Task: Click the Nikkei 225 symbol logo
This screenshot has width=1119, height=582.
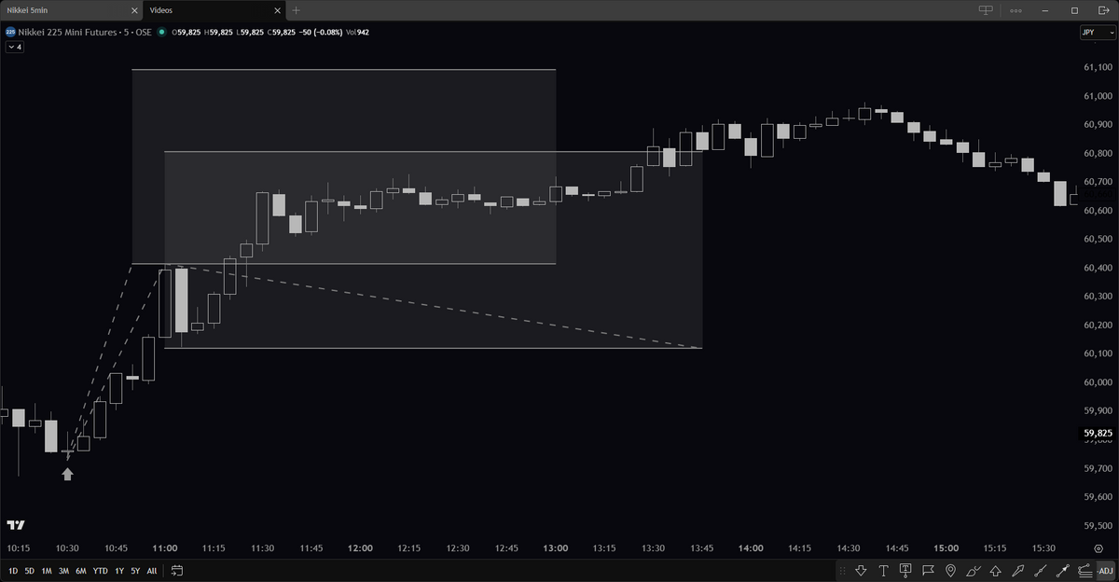Action: [10, 32]
